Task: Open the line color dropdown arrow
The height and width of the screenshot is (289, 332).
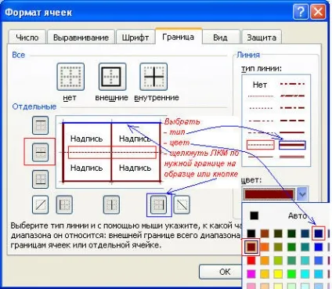Action: coord(302,194)
